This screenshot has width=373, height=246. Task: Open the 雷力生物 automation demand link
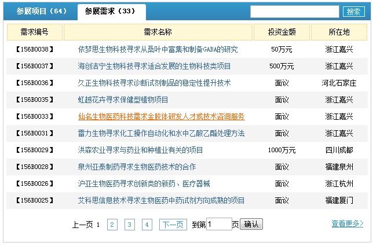pyautogui.click(x=161, y=133)
